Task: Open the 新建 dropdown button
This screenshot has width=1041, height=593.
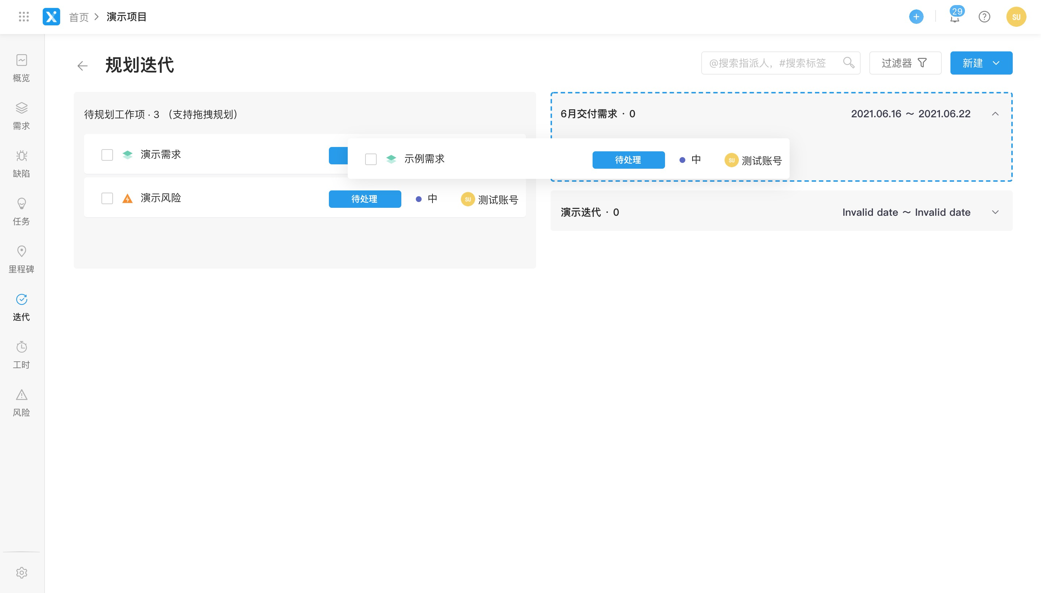Action: point(981,63)
